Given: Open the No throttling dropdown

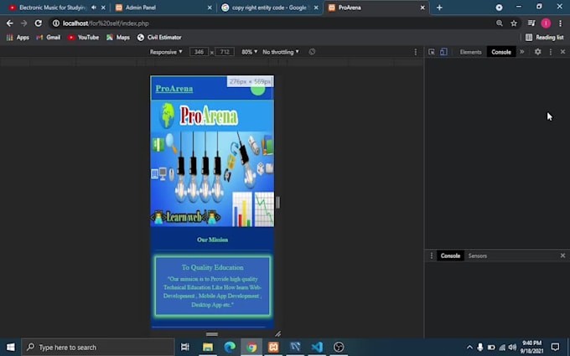Looking at the screenshot, I should pyautogui.click(x=281, y=52).
